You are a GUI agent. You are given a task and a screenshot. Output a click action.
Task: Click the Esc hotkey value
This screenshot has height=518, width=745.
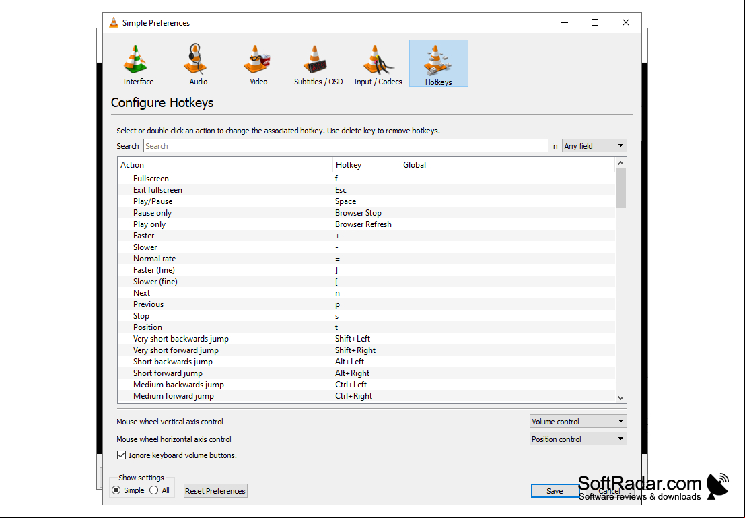pos(341,190)
